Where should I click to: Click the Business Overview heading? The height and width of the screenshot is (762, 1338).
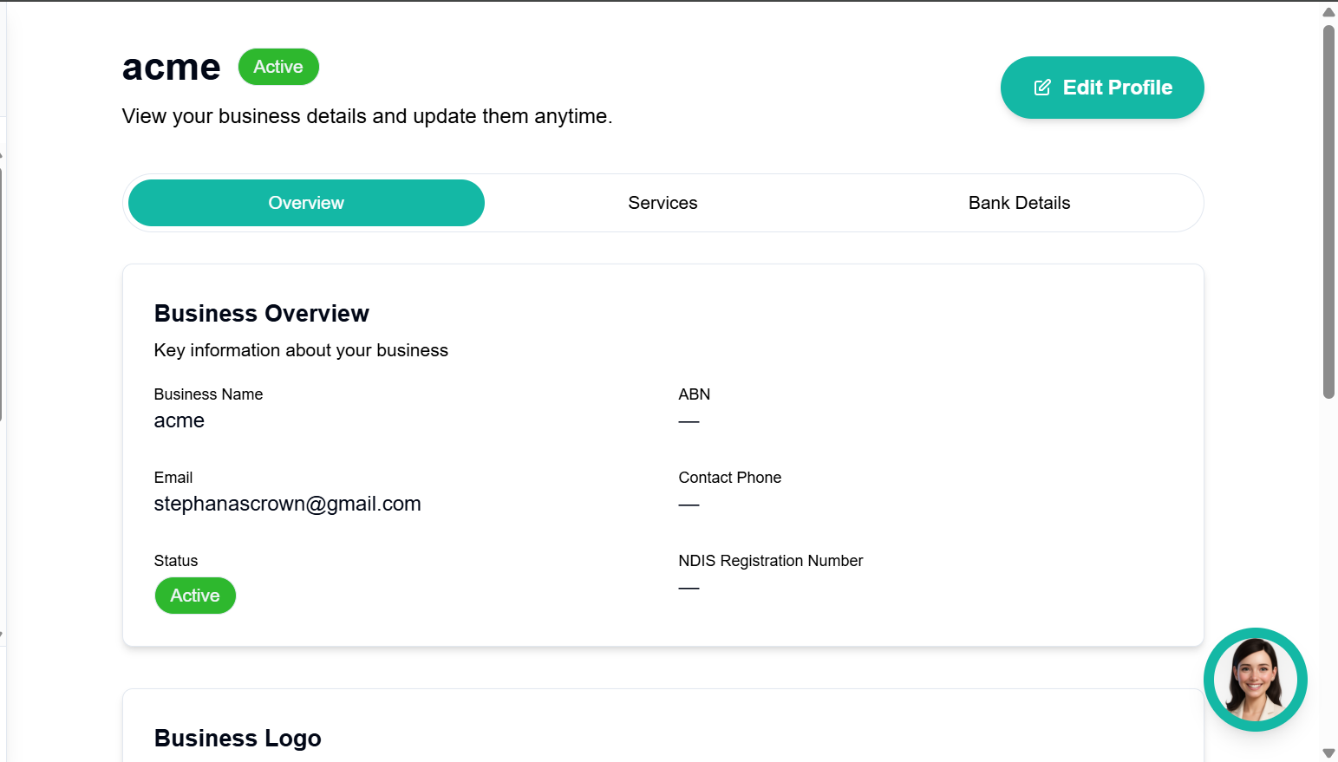point(262,313)
